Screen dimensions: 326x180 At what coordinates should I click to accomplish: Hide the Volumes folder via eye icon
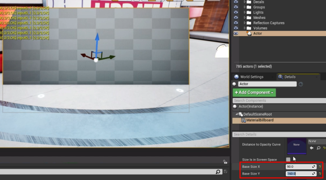[x=236, y=28]
